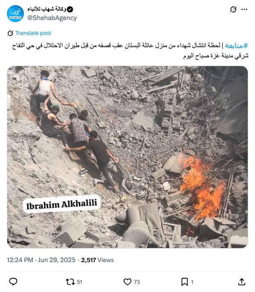Viewport: 255px width, 292px height.
Task: Click the Ibrahim Alkhalili watermark on the image
Action: point(62,204)
